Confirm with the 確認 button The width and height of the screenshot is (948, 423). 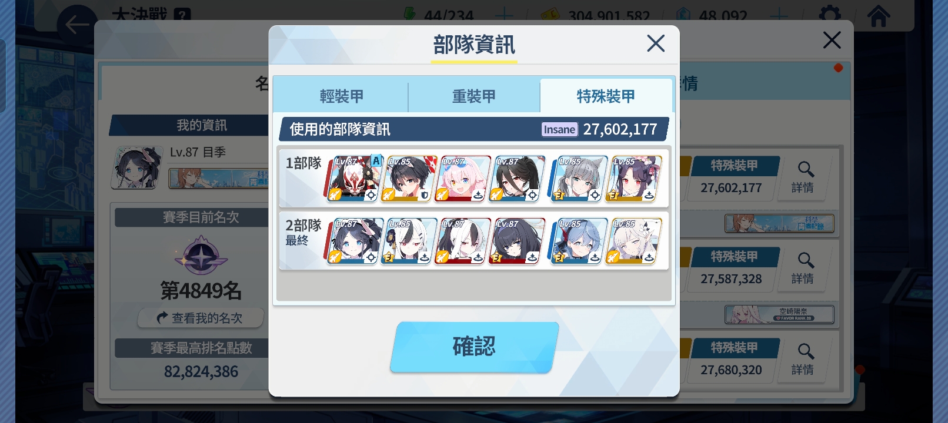click(x=474, y=347)
